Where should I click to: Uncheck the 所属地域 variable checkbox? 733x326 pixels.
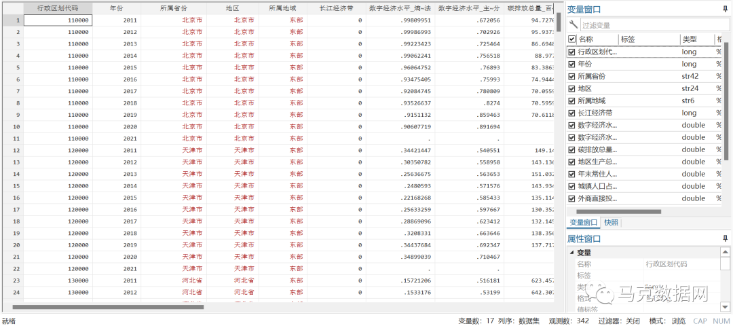coord(571,101)
